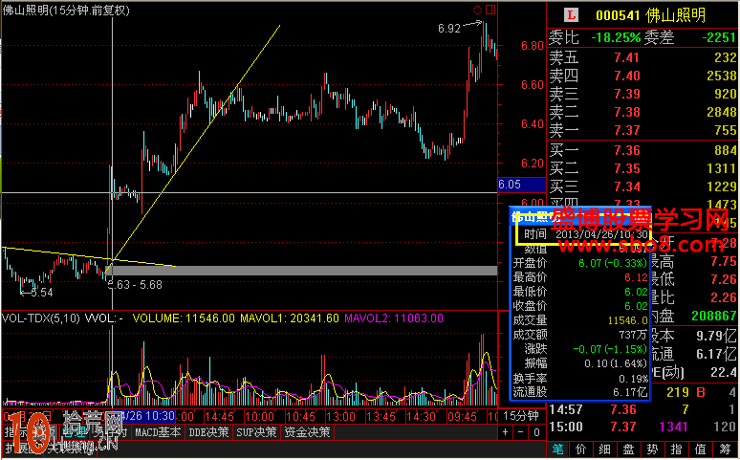Click the 开盘价 6.07 row in popup

580,263
